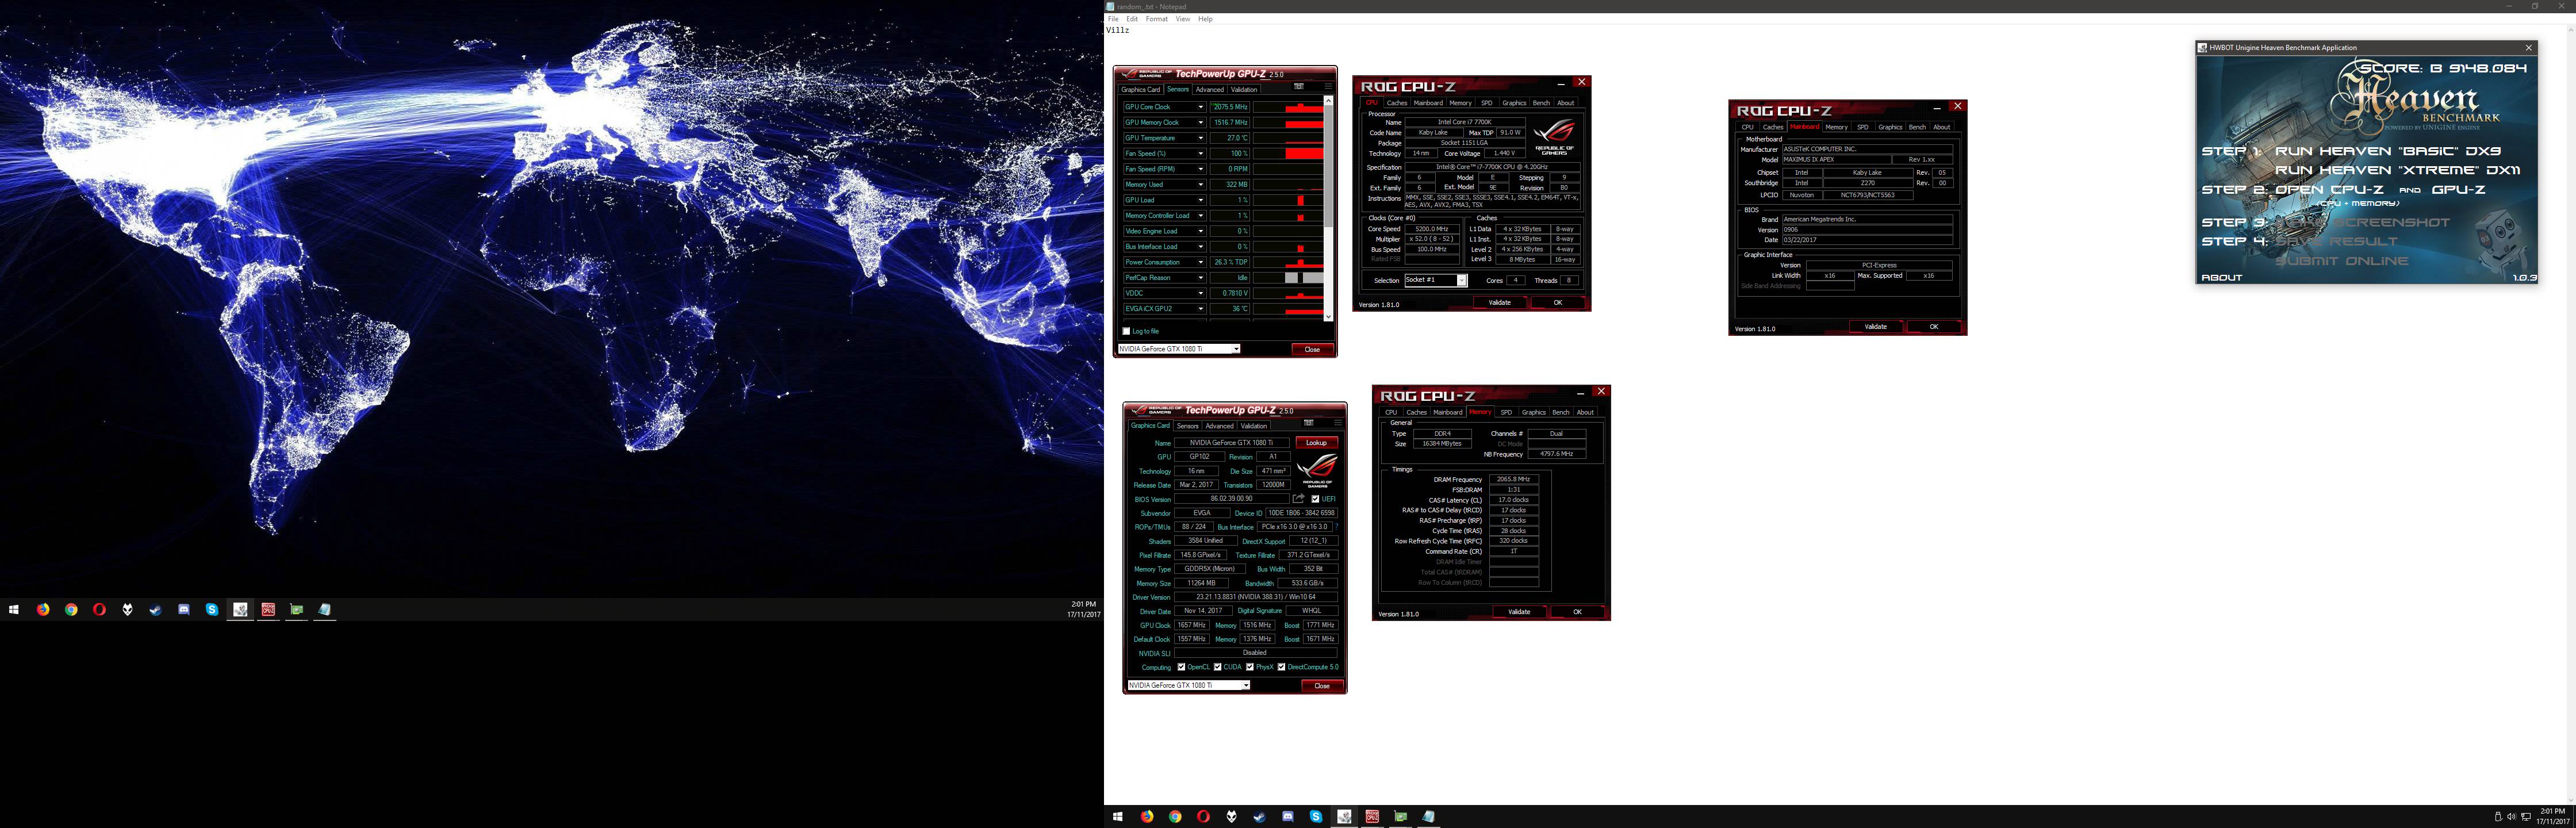Click Firefox icon on left monitor taskbar

click(43, 609)
